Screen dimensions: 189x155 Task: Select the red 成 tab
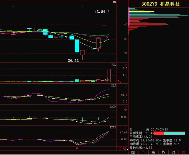coord(184,152)
